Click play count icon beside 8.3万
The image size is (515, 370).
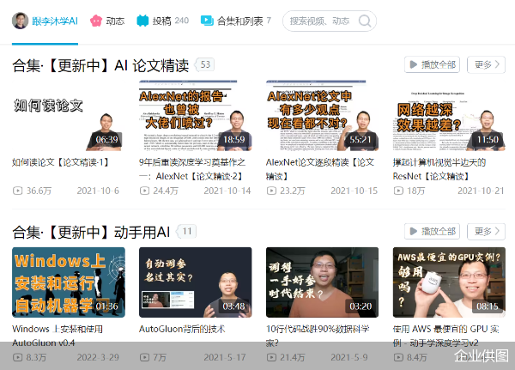tap(17, 357)
